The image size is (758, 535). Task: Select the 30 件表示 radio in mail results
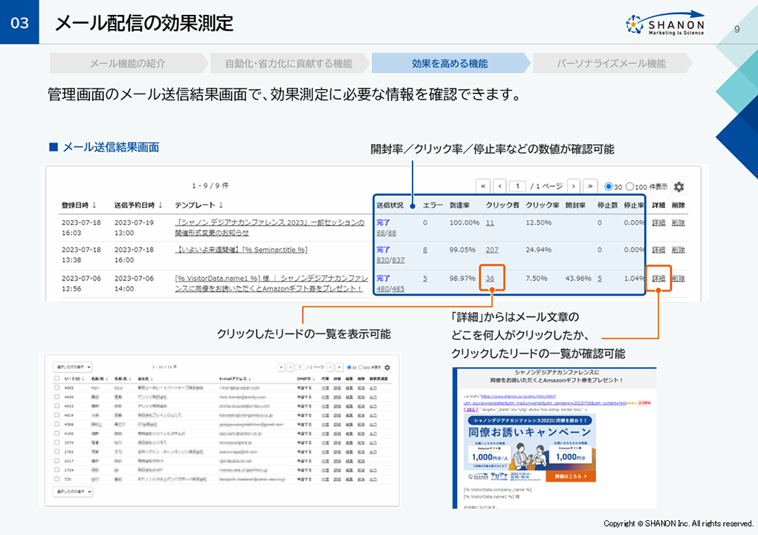pos(609,187)
